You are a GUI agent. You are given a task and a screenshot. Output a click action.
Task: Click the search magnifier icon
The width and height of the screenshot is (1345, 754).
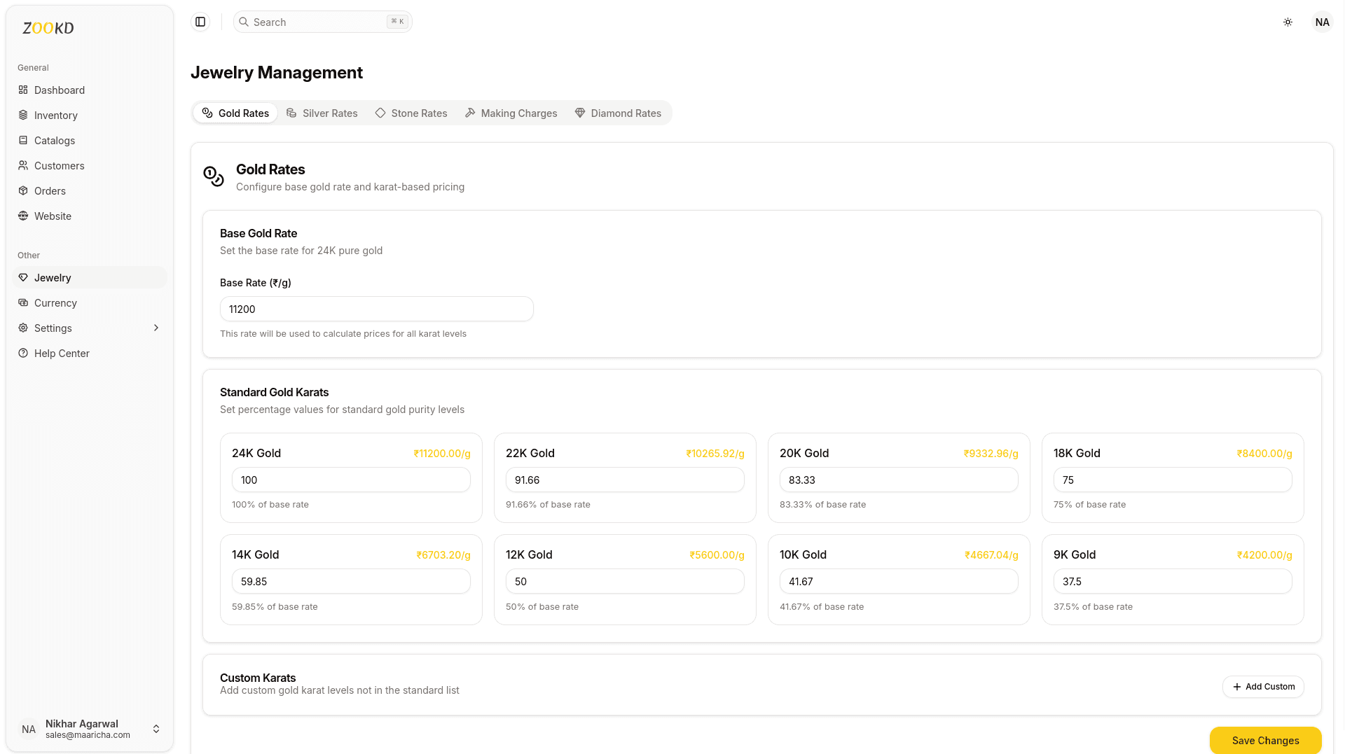(x=244, y=22)
